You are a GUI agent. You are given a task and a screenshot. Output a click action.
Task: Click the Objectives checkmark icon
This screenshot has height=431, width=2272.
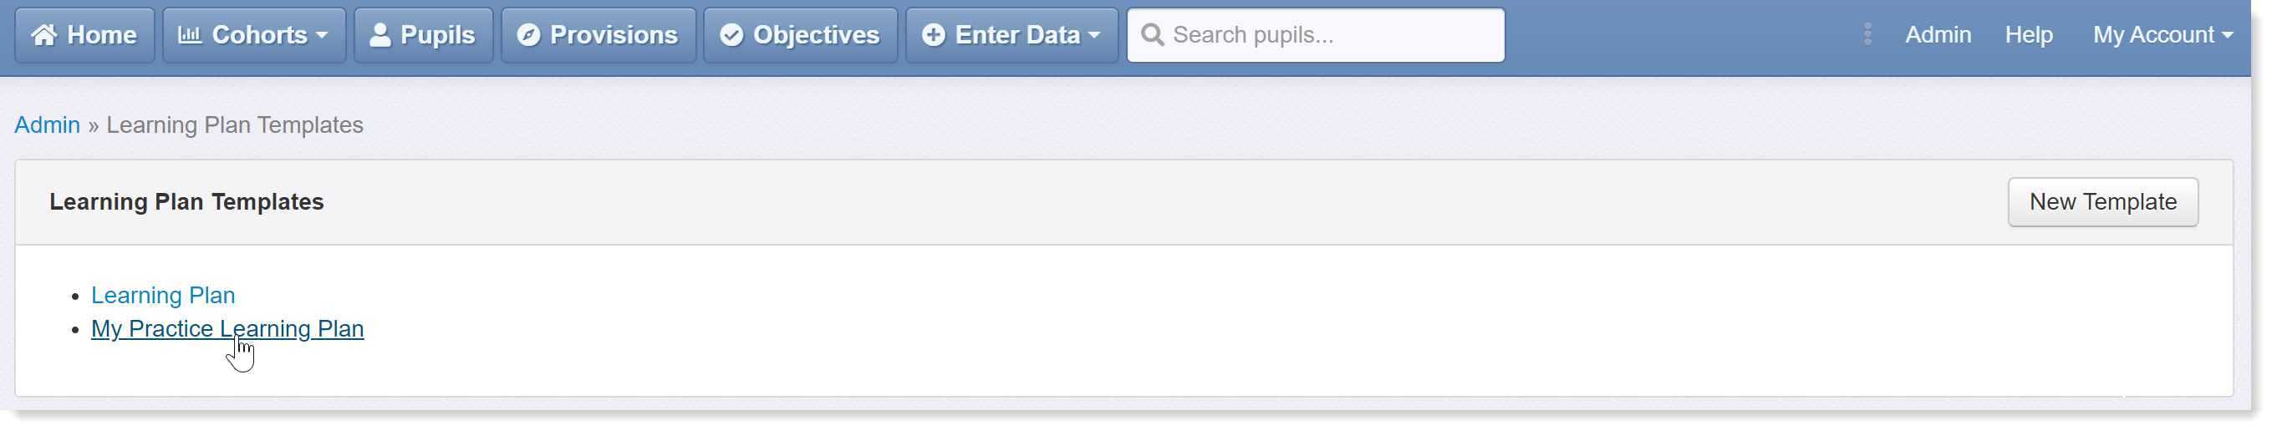(x=731, y=35)
